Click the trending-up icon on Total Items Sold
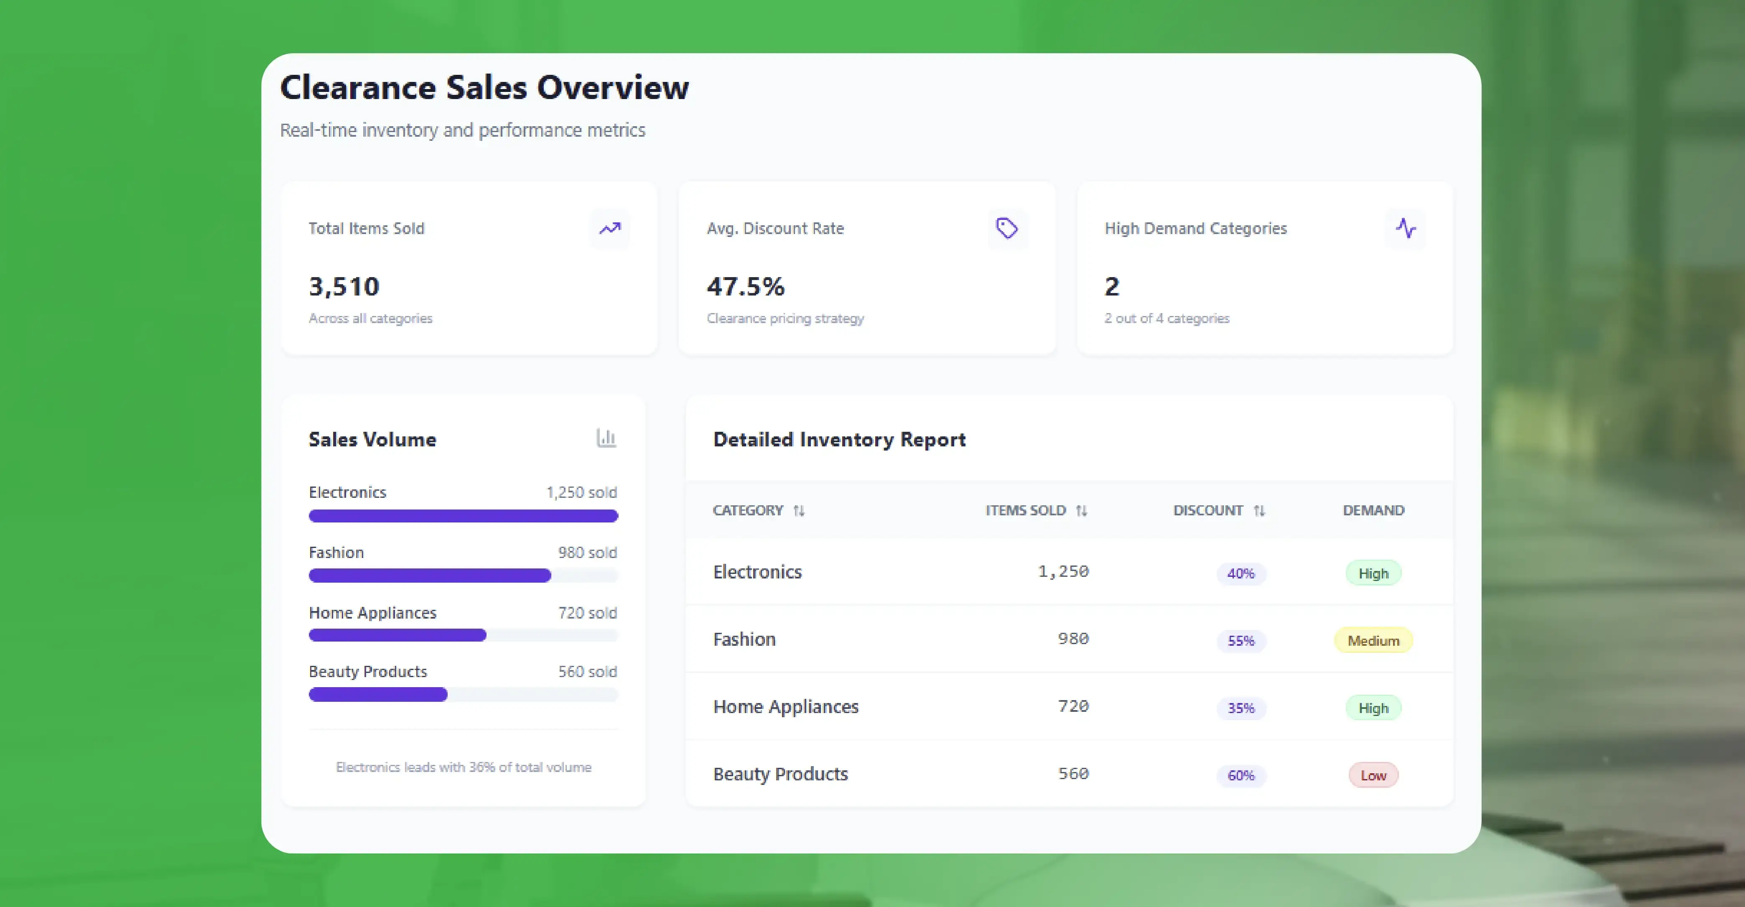 [x=610, y=228]
